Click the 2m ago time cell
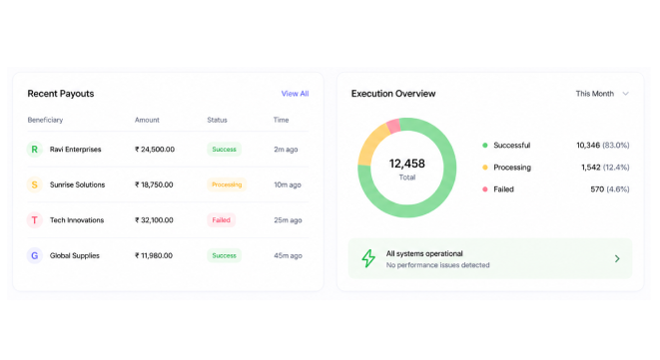Screen dimensions: 660x360 click(x=286, y=150)
